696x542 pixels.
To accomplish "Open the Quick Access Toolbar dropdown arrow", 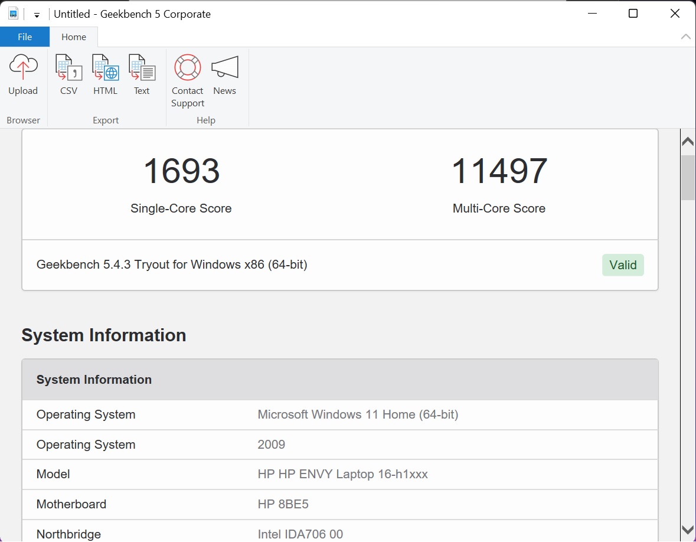I will tap(37, 15).
